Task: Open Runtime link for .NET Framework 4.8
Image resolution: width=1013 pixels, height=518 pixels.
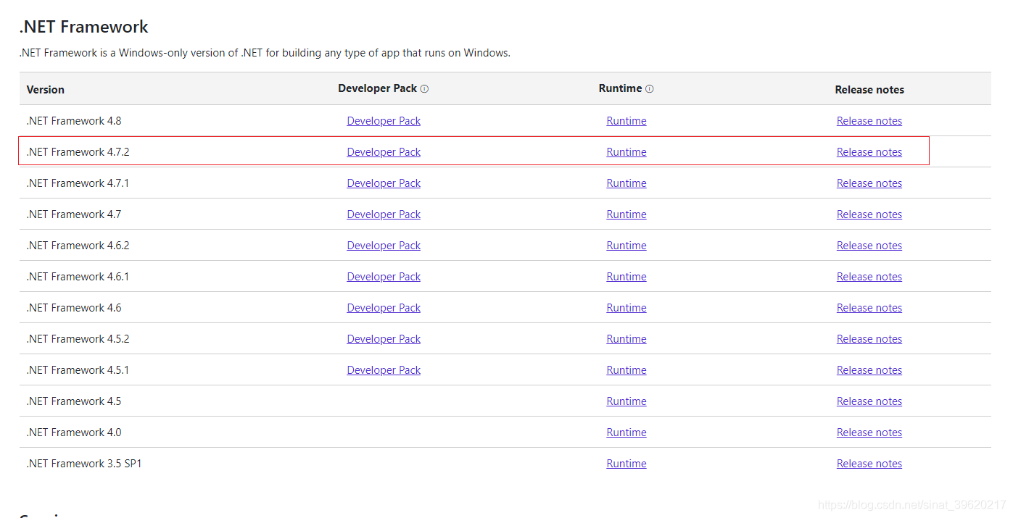Action: coord(627,121)
